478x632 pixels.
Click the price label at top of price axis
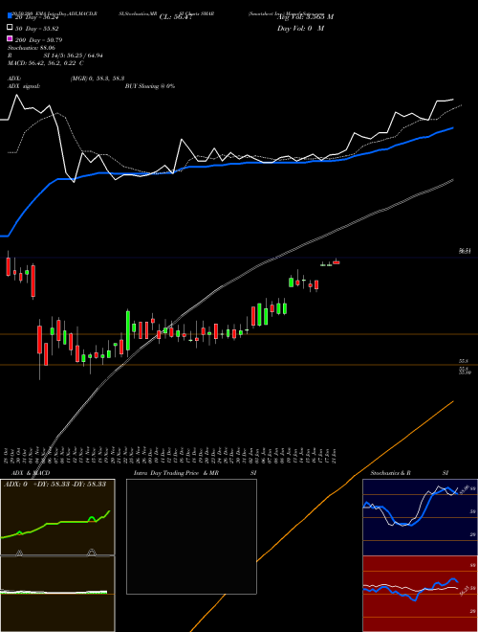466,251
